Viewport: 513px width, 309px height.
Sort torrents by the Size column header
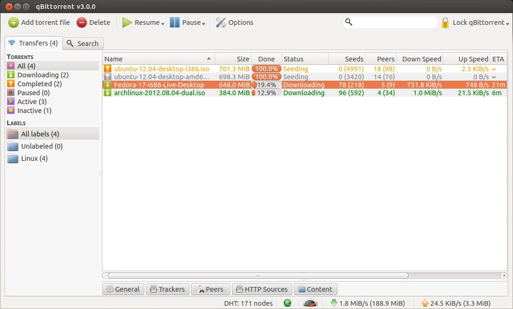[x=233, y=59]
